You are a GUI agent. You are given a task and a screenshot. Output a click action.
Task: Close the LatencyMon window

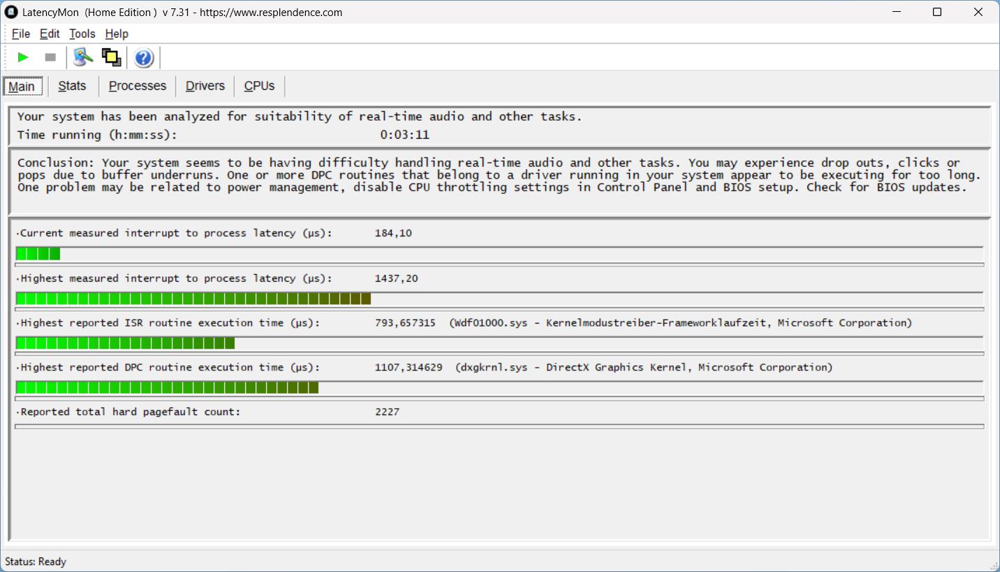(978, 12)
